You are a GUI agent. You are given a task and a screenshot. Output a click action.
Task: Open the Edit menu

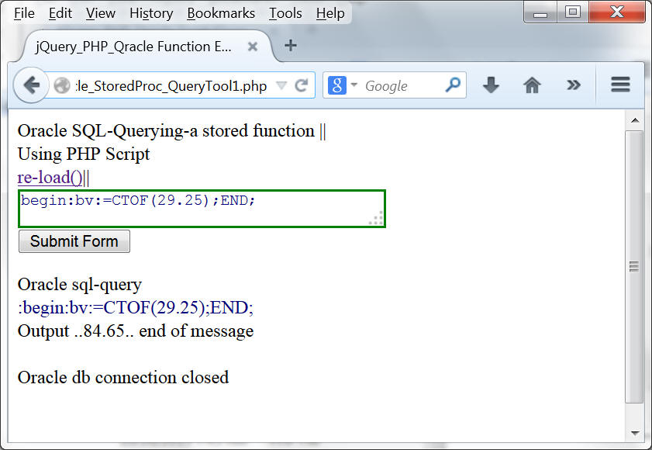[x=60, y=13]
